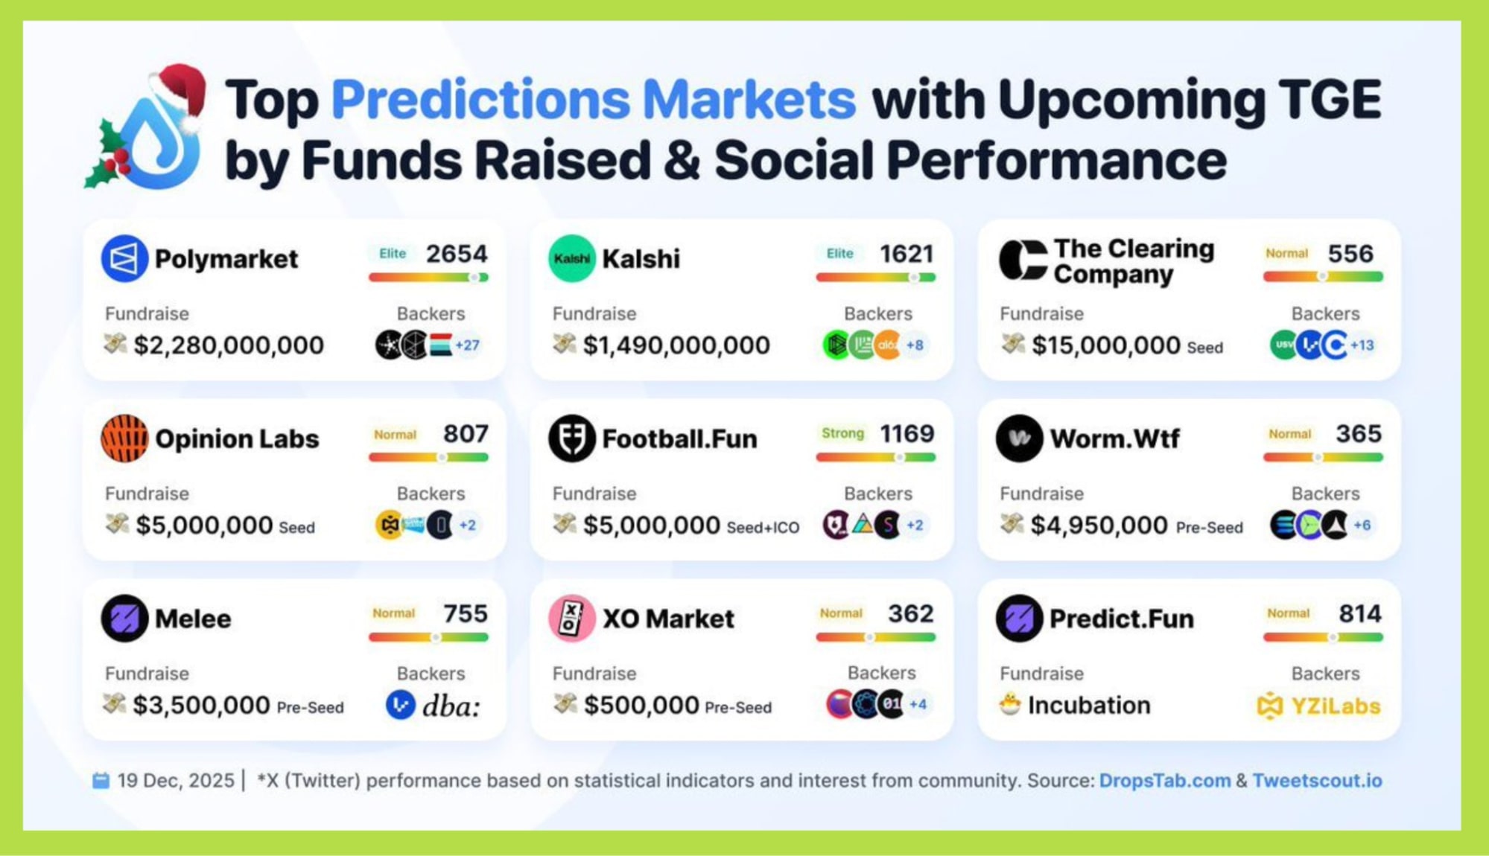1489x856 pixels.
Task: Click the Predict.Fun logo icon
Action: [x=1019, y=618]
